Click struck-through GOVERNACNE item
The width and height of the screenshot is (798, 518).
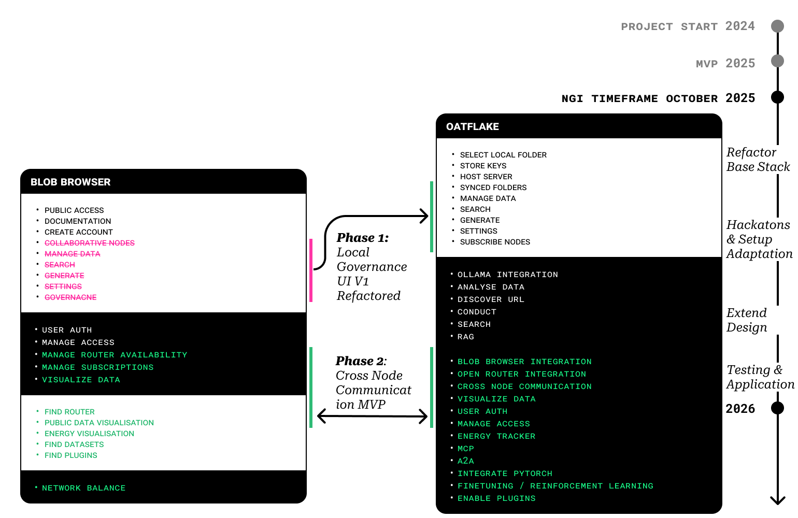pos(70,297)
